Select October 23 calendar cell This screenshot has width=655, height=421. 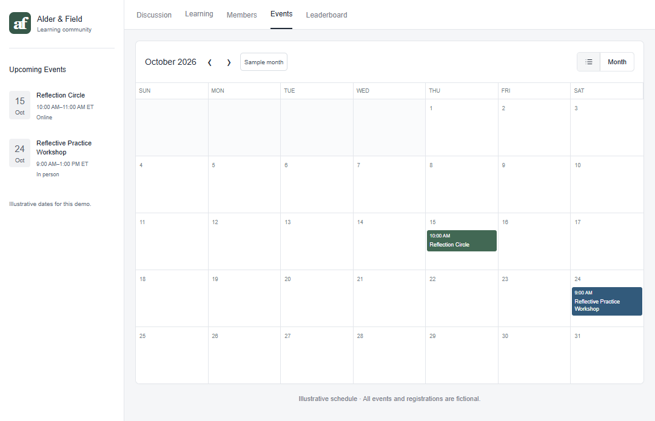(x=534, y=298)
